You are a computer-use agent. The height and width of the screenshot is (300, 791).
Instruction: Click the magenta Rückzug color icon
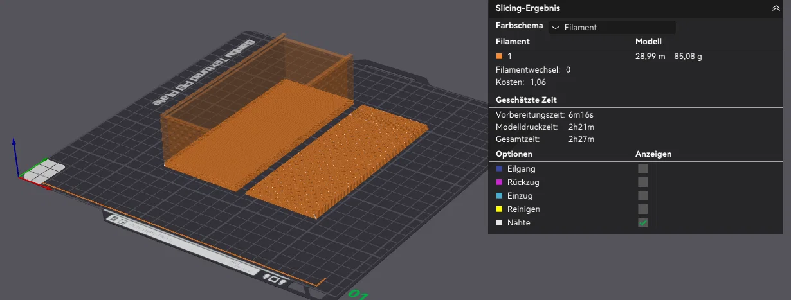click(500, 182)
